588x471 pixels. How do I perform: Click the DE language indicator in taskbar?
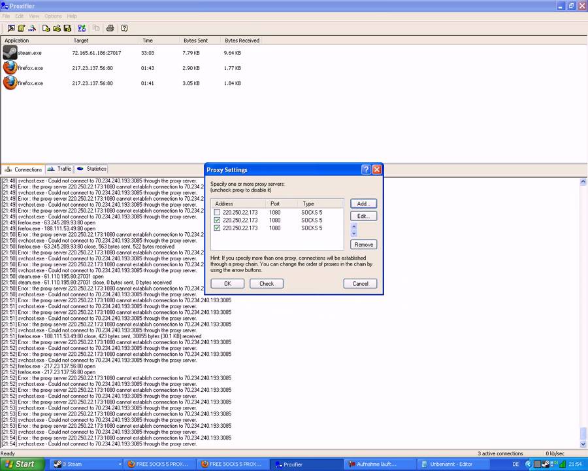(516, 464)
